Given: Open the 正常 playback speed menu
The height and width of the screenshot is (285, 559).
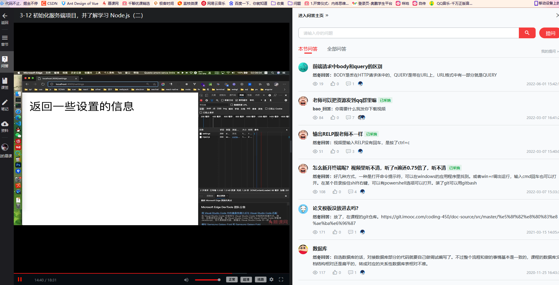Looking at the screenshot, I should 232,280.
